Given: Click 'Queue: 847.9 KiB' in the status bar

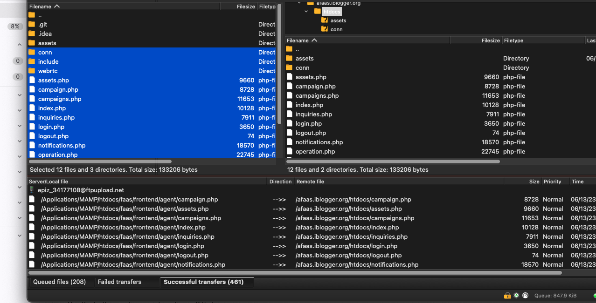Looking at the screenshot, I should pos(555,295).
